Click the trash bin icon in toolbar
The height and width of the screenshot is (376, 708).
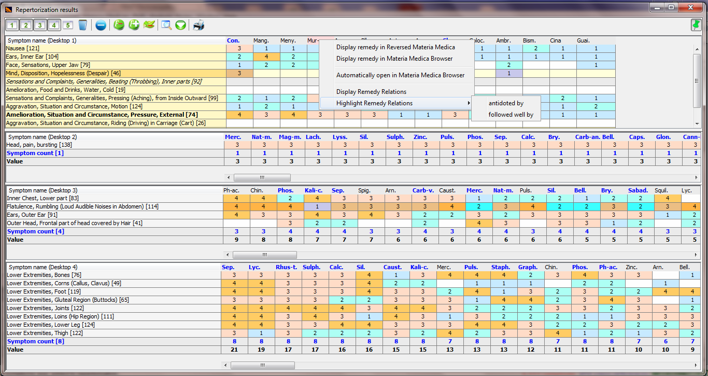click(82, 25)
